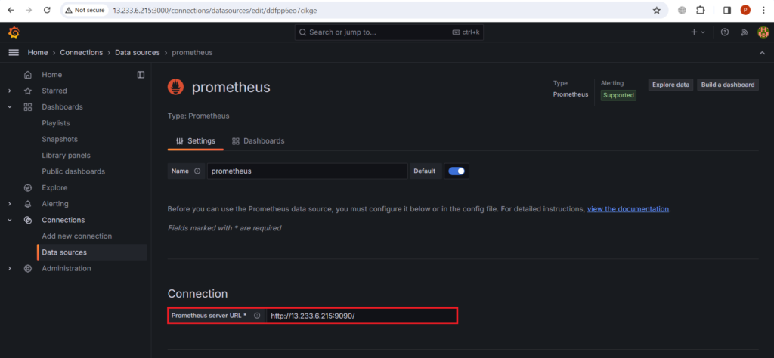Reload the page with refresh icon

point(47,10)
